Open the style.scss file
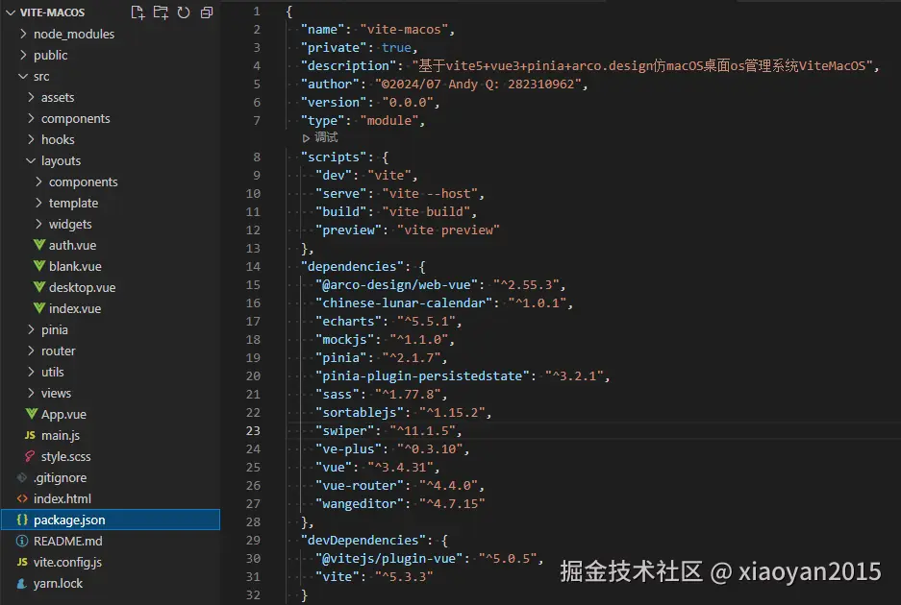 coord(66,457)
